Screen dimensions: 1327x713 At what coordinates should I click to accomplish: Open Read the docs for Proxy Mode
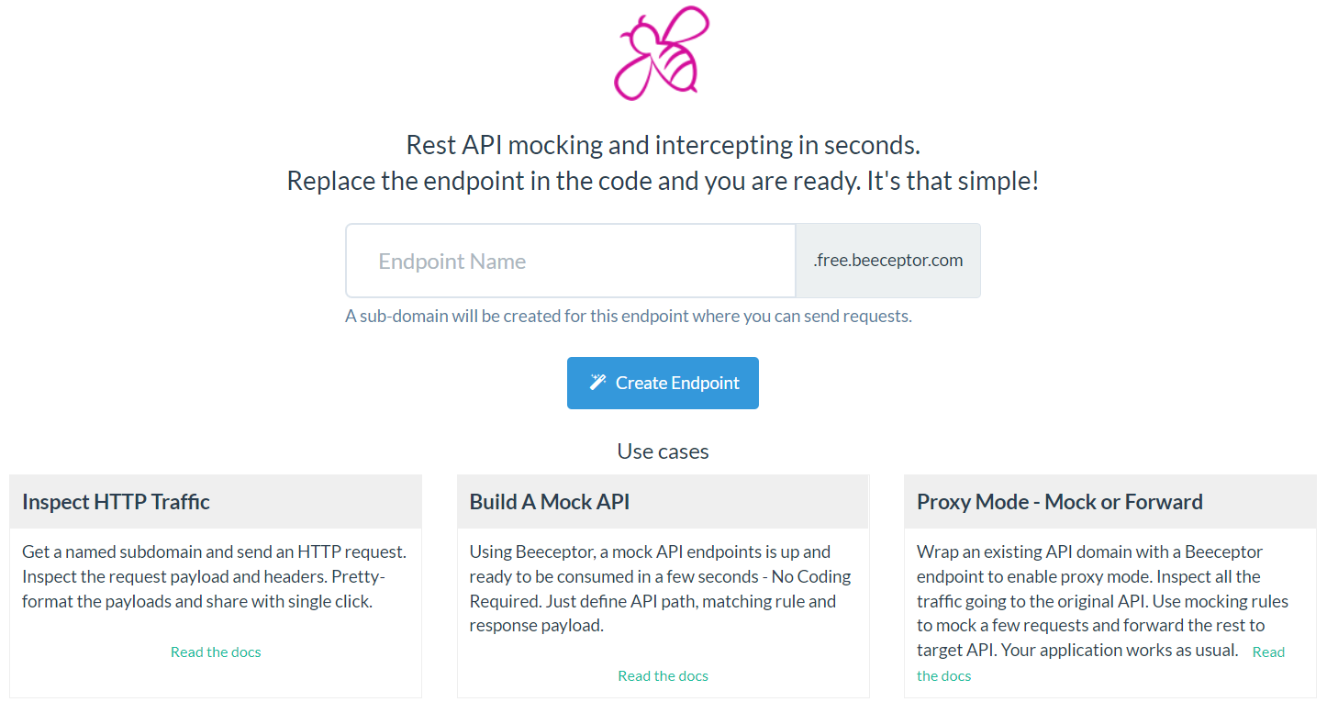pos(1268,652)
